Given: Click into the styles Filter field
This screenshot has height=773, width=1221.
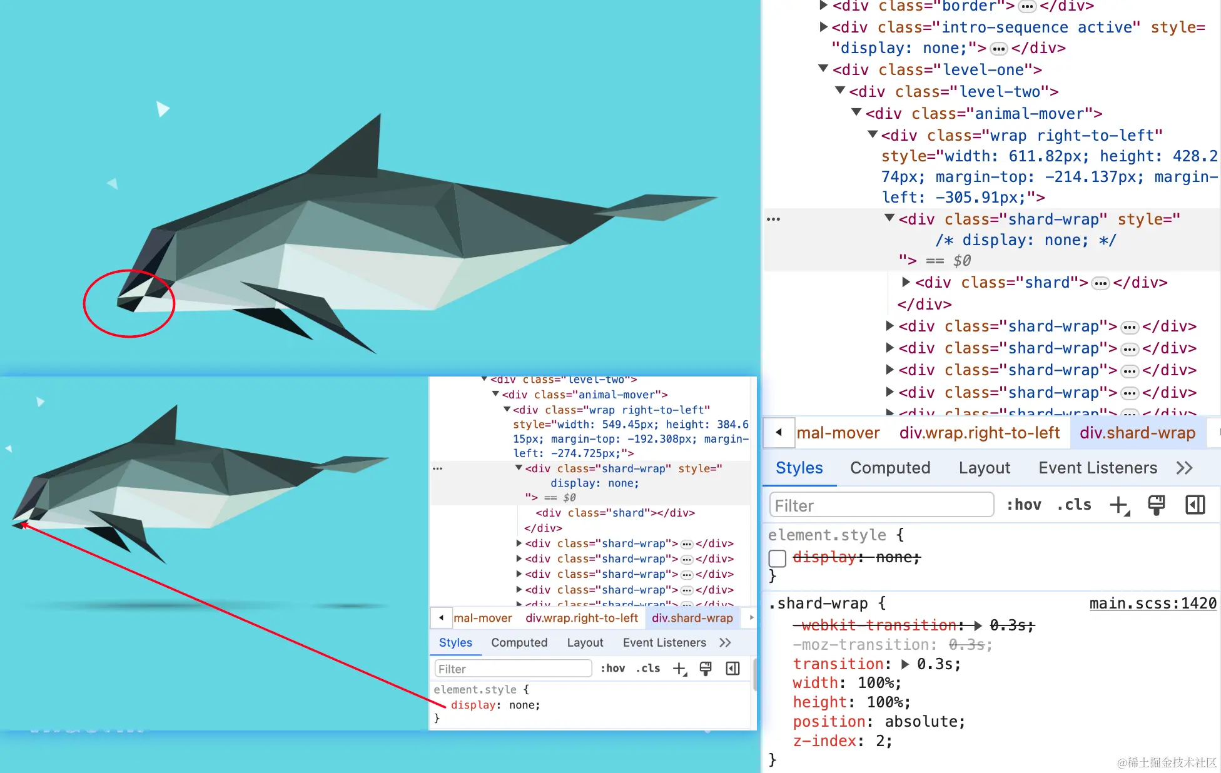Looking at the screenshot, I should pos(881,505).
